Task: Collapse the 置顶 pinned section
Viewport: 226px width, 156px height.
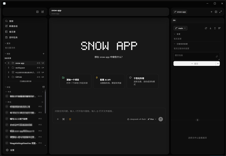Action: tap(8, 43)
